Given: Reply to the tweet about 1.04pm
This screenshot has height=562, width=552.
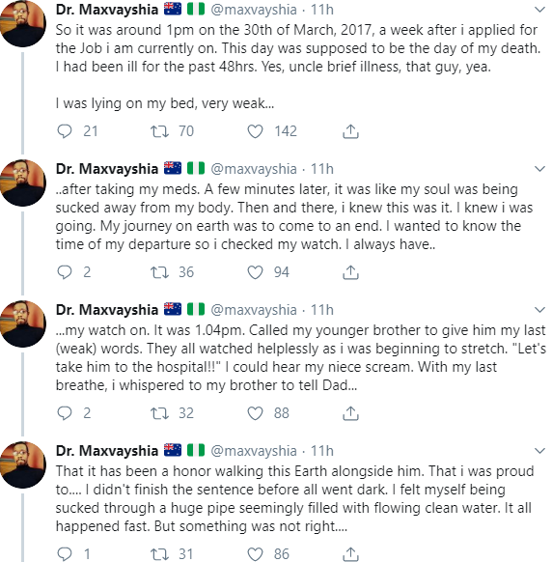Looking at the screenshot, I should [65, 413].
